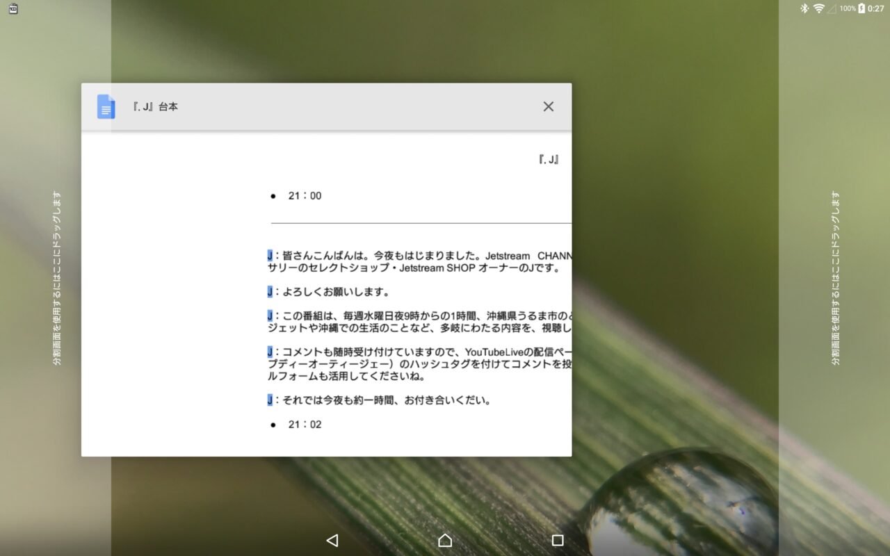The width and height of the screenshot is (890, 556).
Task: Click the 0:27 clock in status bar
Action: (876, 8)
